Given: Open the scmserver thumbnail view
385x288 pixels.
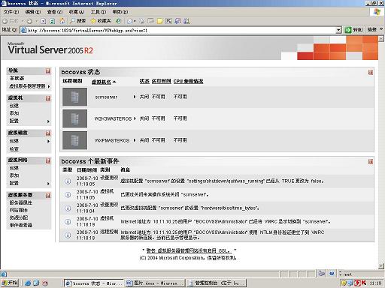Looking at the screenshot, I should [x=75, y=97].
